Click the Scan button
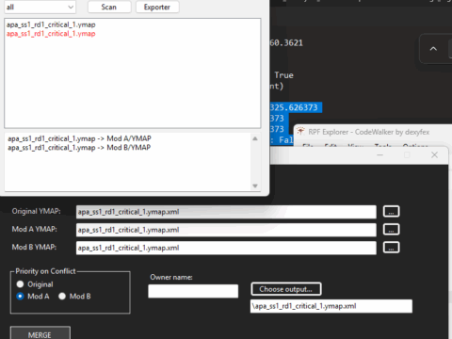 (109, 7)
